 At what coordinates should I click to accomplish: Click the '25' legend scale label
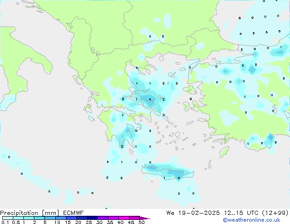pyautogui.click(x=89, y=222)
